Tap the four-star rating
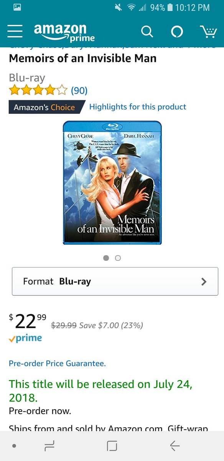Image resolution: width=224 pixels, height=461 pixels. [x=38, y=91]
